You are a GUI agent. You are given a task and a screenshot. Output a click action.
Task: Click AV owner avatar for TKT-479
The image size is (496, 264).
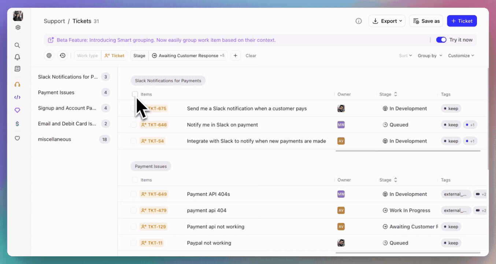coord(341,211)
